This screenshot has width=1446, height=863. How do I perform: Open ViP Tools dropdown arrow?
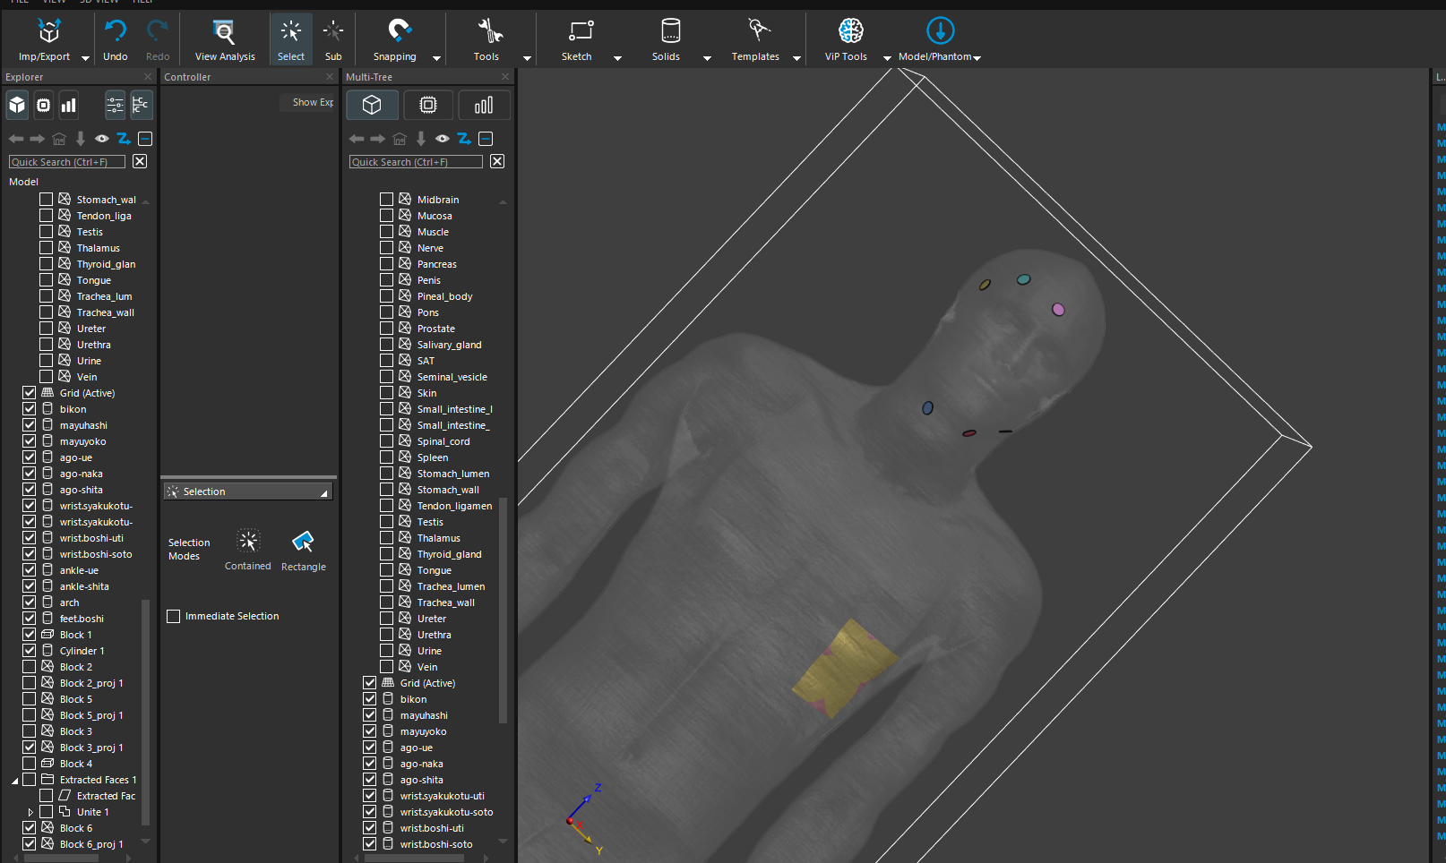click(887, 58)
